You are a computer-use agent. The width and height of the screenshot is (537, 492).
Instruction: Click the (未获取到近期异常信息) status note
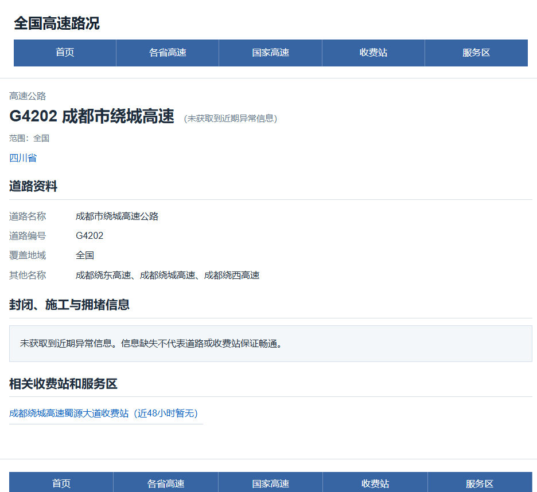231,119
